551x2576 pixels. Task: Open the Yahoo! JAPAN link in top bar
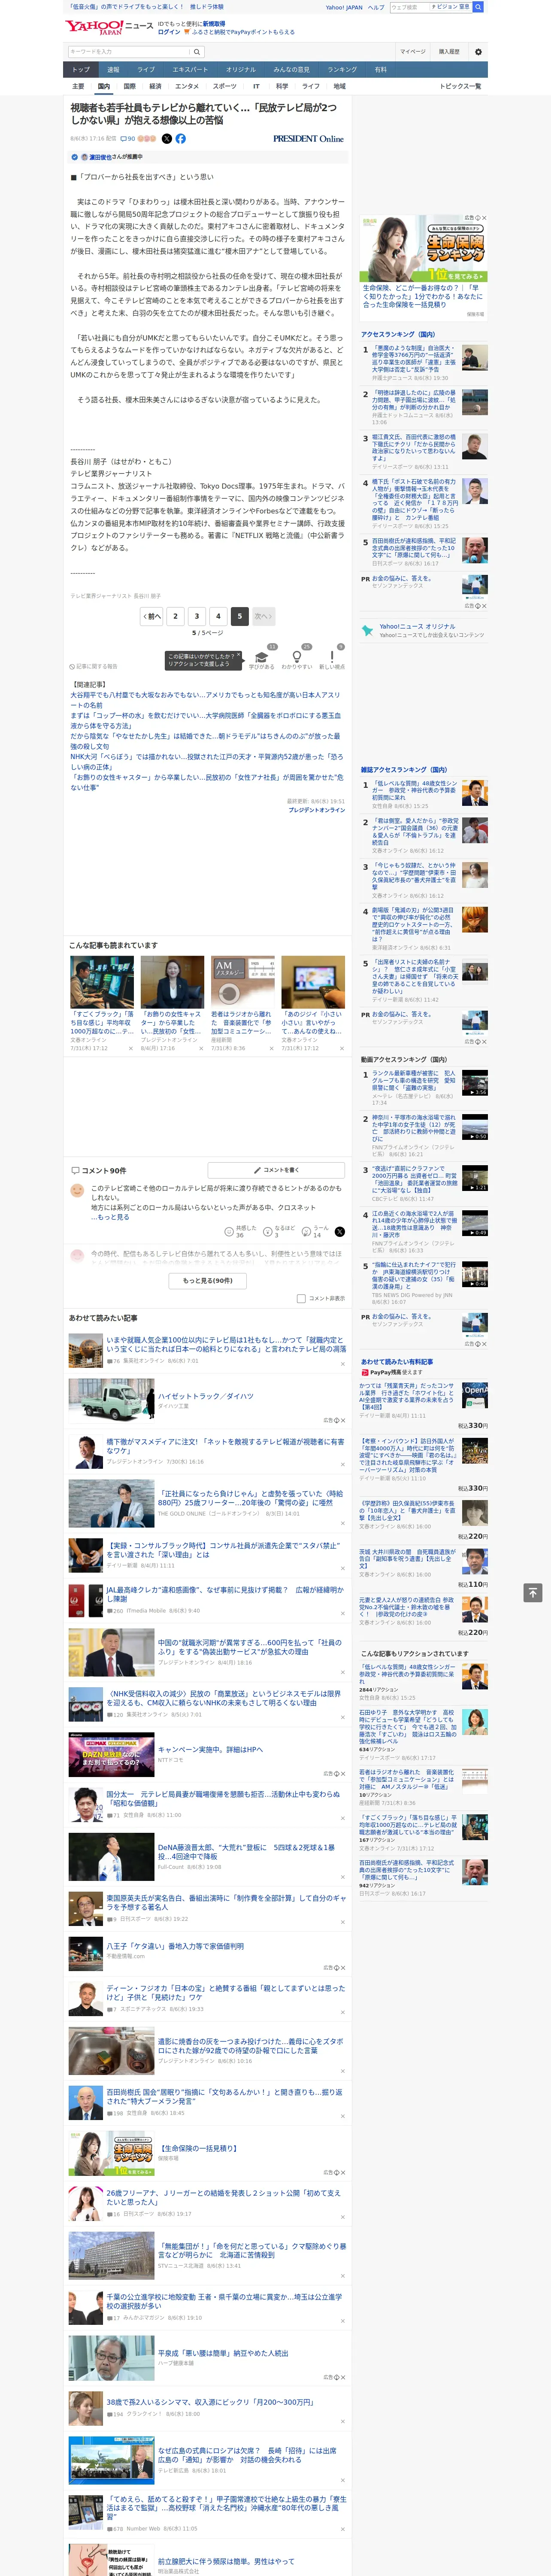coord(344,7)
